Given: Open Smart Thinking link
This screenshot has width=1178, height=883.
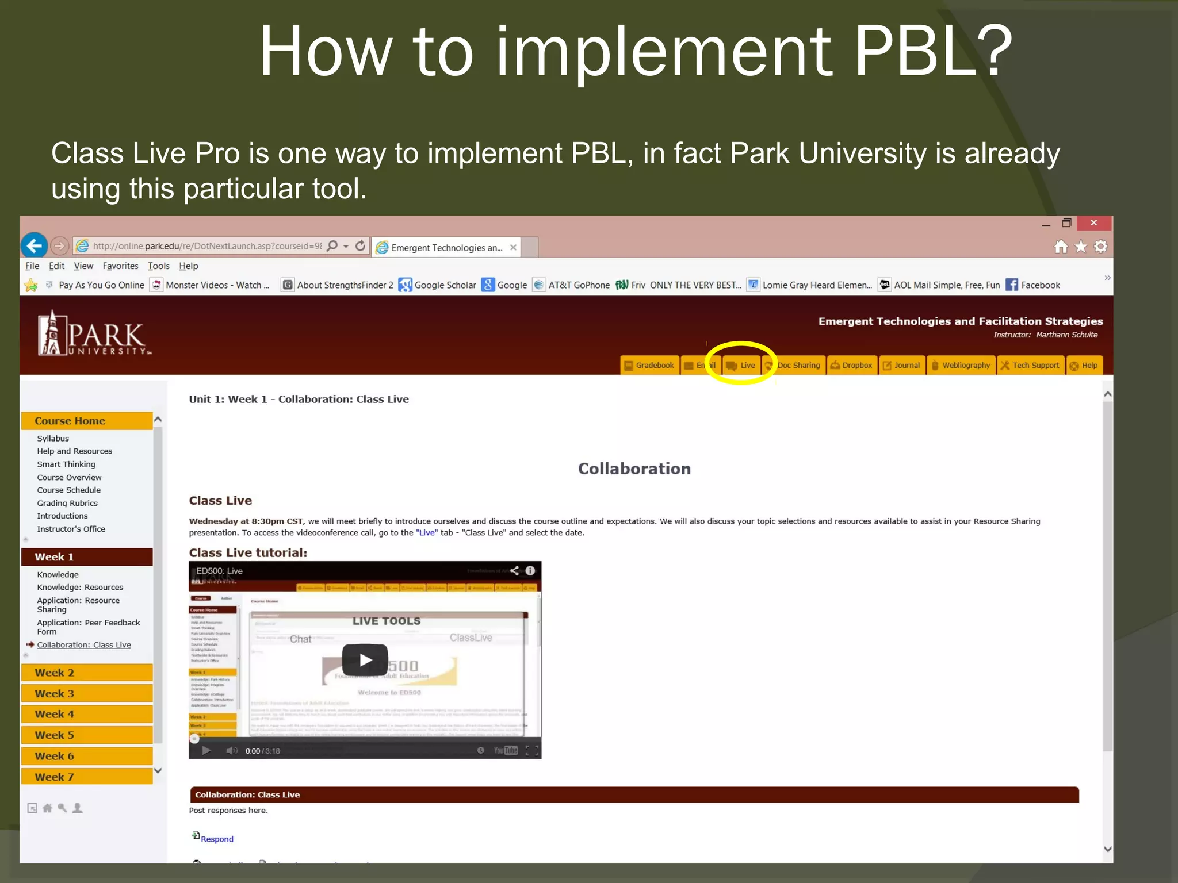Looking at the screenshot, I should [66, 464].
